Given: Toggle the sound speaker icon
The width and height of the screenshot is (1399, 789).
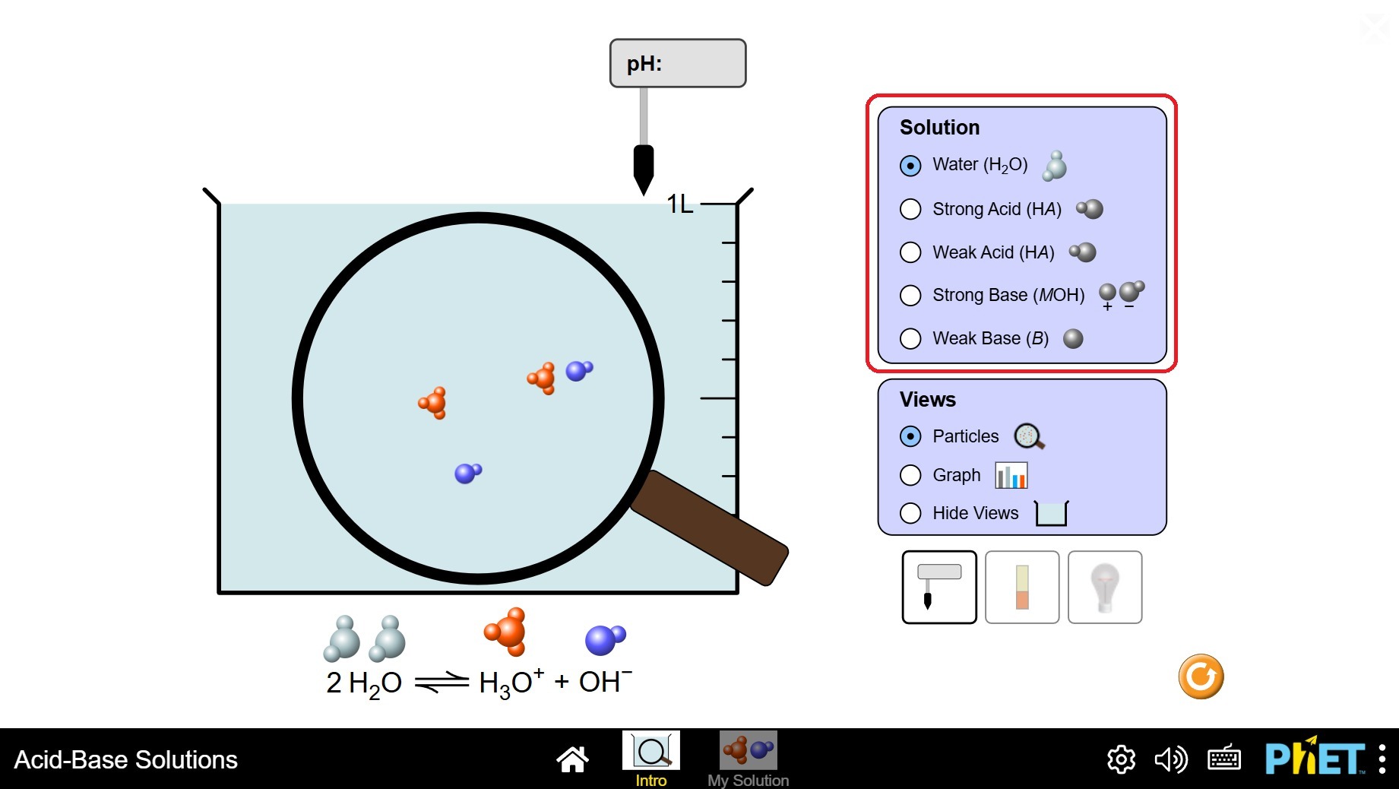Looking at the screenshot, I should [x=1171, y=759].
